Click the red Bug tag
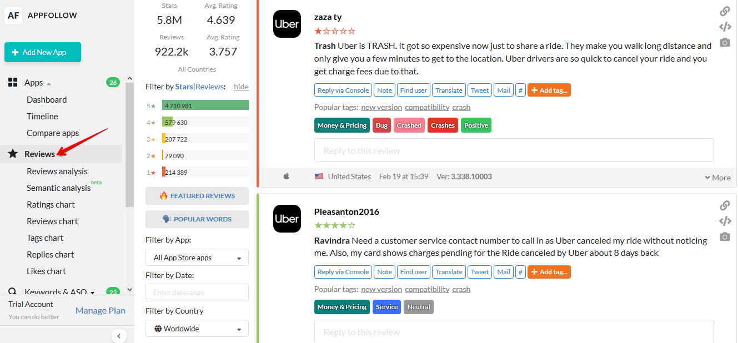The height and width of the screenshot is (343, 738). pos(382,125)
